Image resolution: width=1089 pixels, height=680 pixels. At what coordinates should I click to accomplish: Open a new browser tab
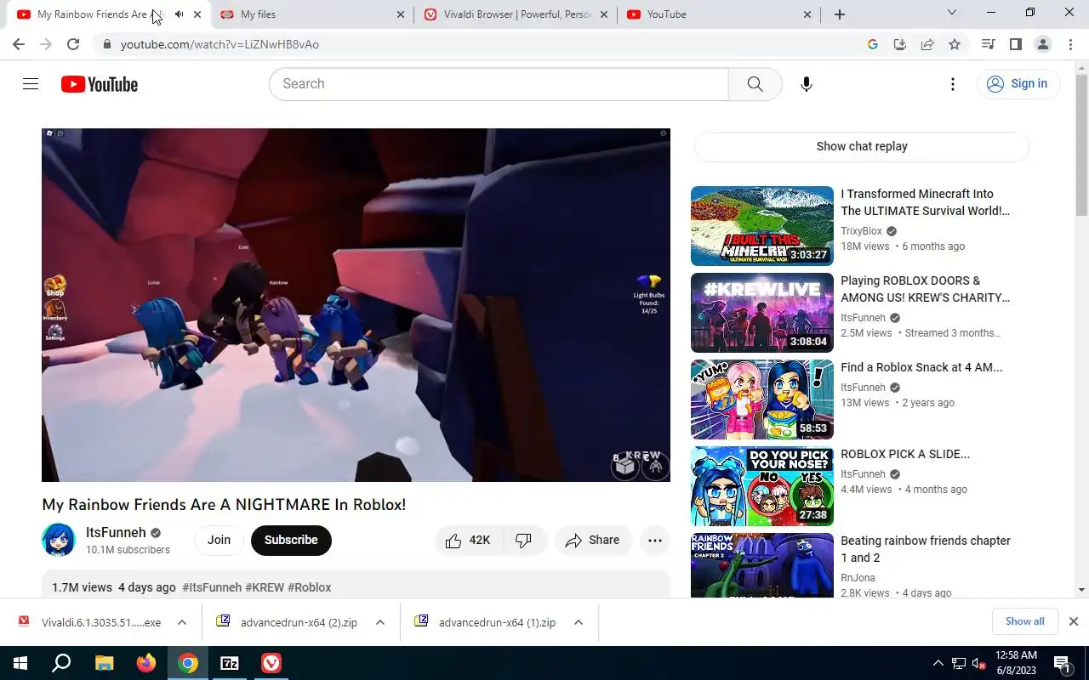click(x=840, y=14)
